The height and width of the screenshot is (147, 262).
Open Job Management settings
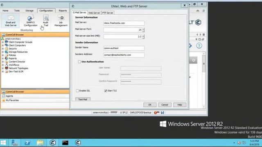coord(61,21)
